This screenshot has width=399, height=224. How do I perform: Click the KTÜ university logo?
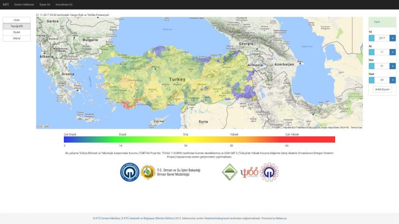click(130, 172)
